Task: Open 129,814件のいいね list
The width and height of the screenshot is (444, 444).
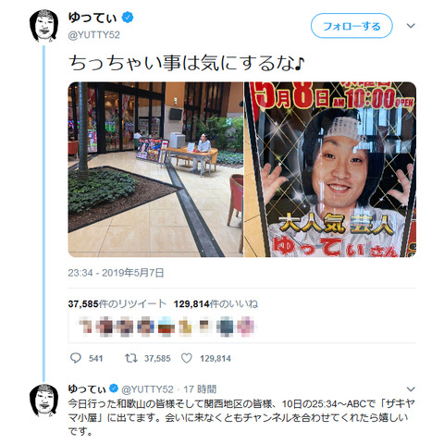Action: pos(216,304)
